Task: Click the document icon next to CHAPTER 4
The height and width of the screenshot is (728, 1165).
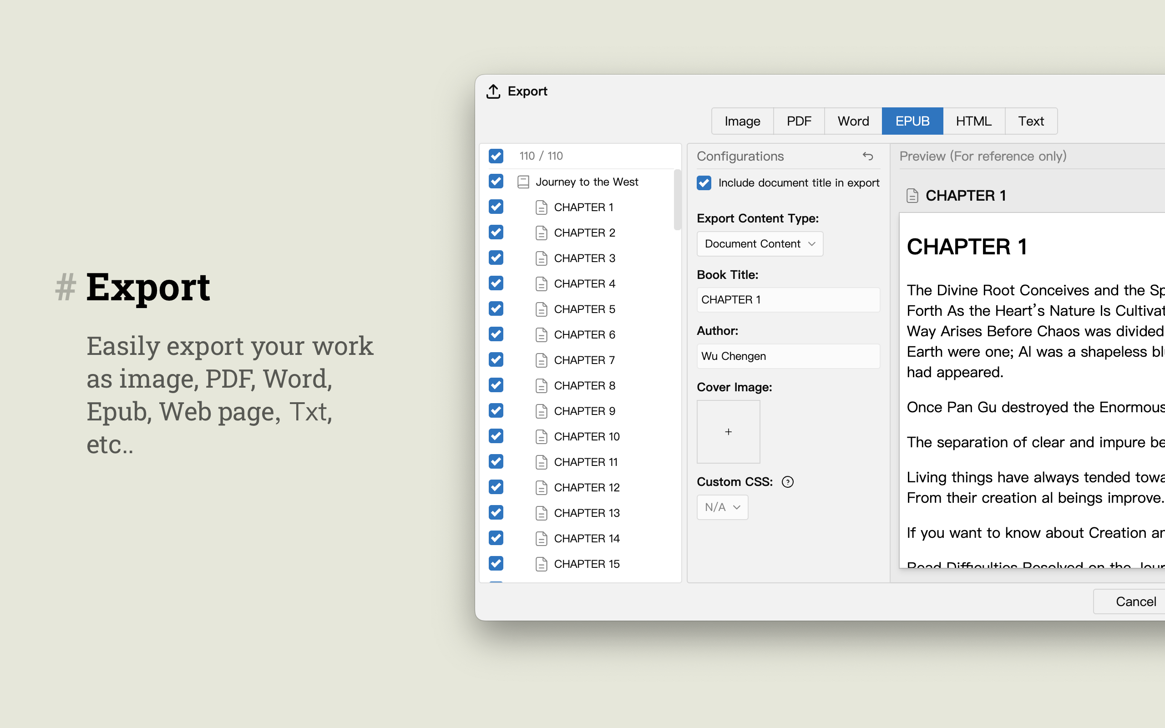Action: [542, 284]
